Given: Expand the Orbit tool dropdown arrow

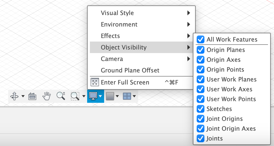Looking at the screenshot, I should [x=23, y=96].
